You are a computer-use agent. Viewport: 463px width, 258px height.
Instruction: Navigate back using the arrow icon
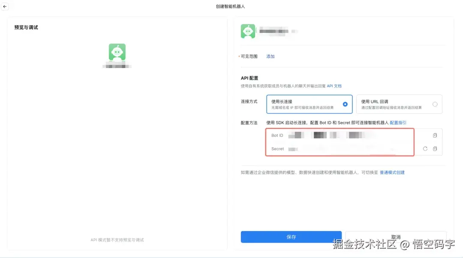point(5,6)
